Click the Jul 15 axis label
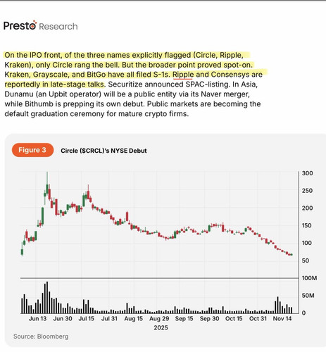The width and height of the screenshot is (326, 352). pos(86,319)
